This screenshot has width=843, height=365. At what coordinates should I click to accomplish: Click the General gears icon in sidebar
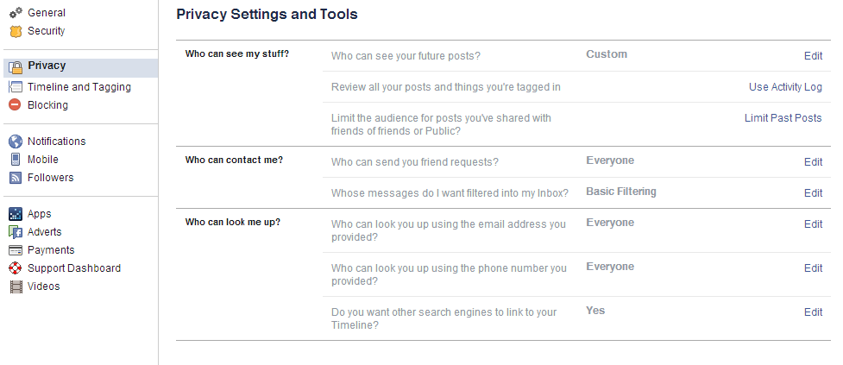(x=15, y=13)
